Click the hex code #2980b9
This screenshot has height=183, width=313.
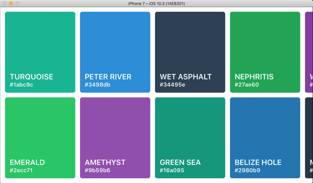click(246, 170)
